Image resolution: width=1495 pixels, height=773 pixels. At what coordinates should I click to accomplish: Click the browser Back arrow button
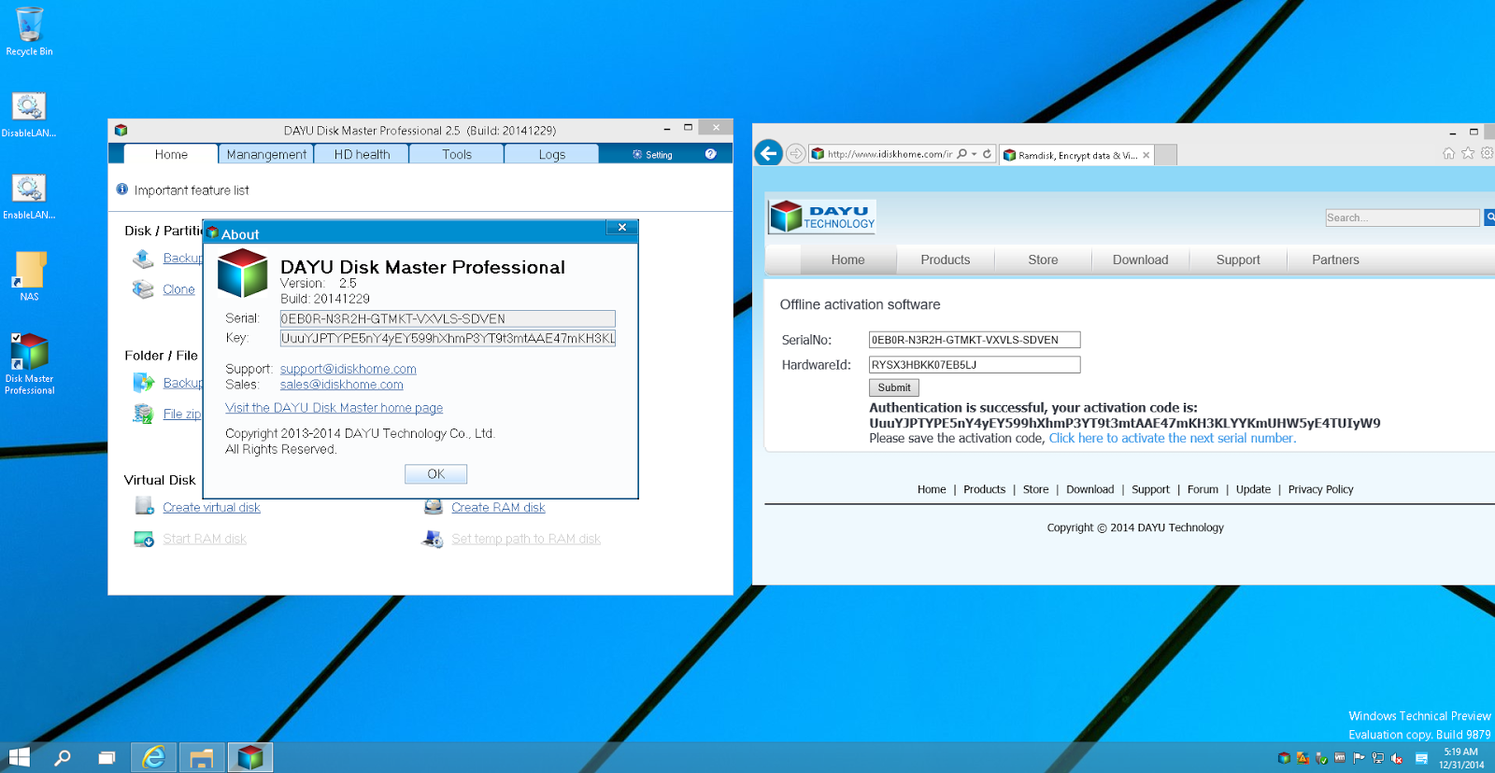768,153
